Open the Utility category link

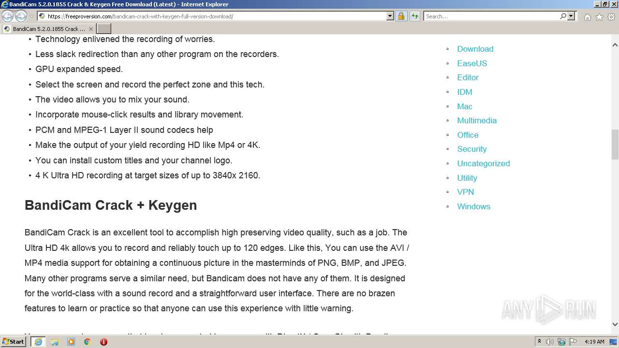[x=467, y=178]
